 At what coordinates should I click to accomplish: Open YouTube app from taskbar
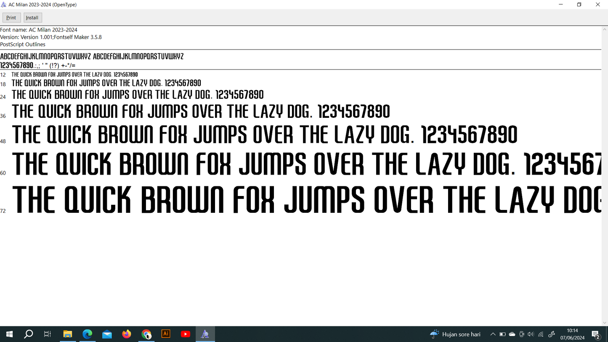pyautogui.click(x=185, y=334)
